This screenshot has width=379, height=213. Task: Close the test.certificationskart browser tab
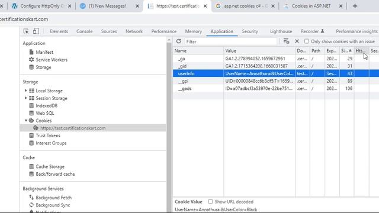pos(205,6)
